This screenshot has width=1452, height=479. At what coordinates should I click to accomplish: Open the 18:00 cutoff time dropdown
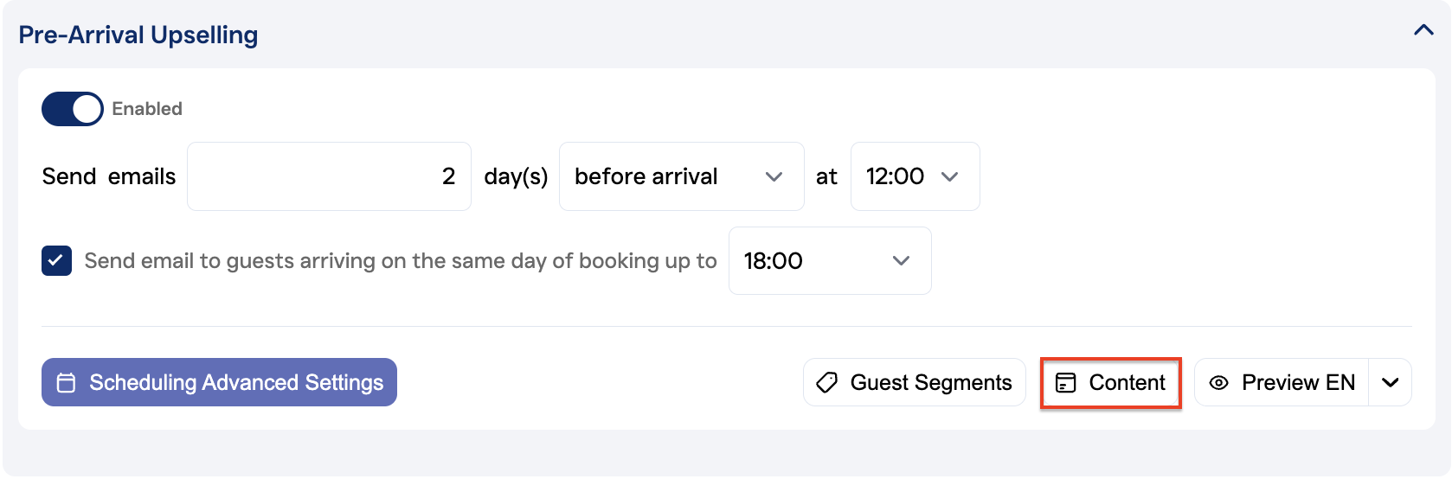coord(829,260)
